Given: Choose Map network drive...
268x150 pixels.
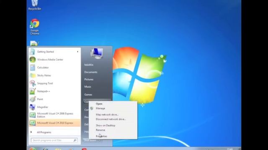Looking at the screenshot, I should (113, 115).
